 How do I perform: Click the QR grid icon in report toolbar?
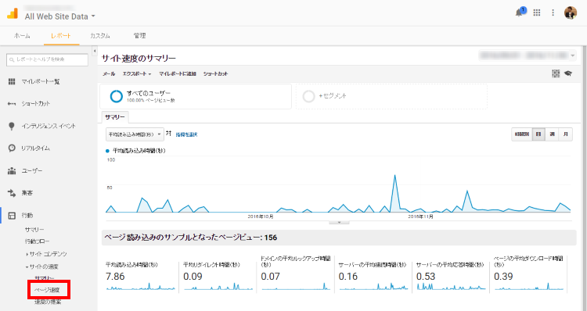556,73
